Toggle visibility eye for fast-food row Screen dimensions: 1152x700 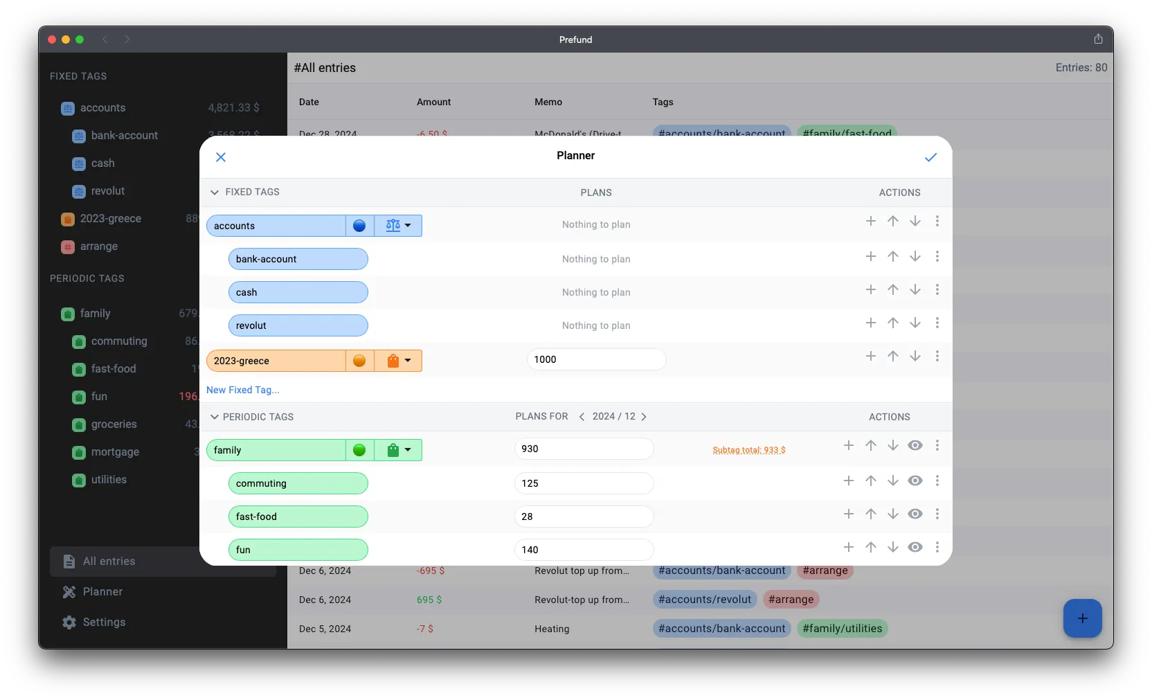click(x=915, y=514)
